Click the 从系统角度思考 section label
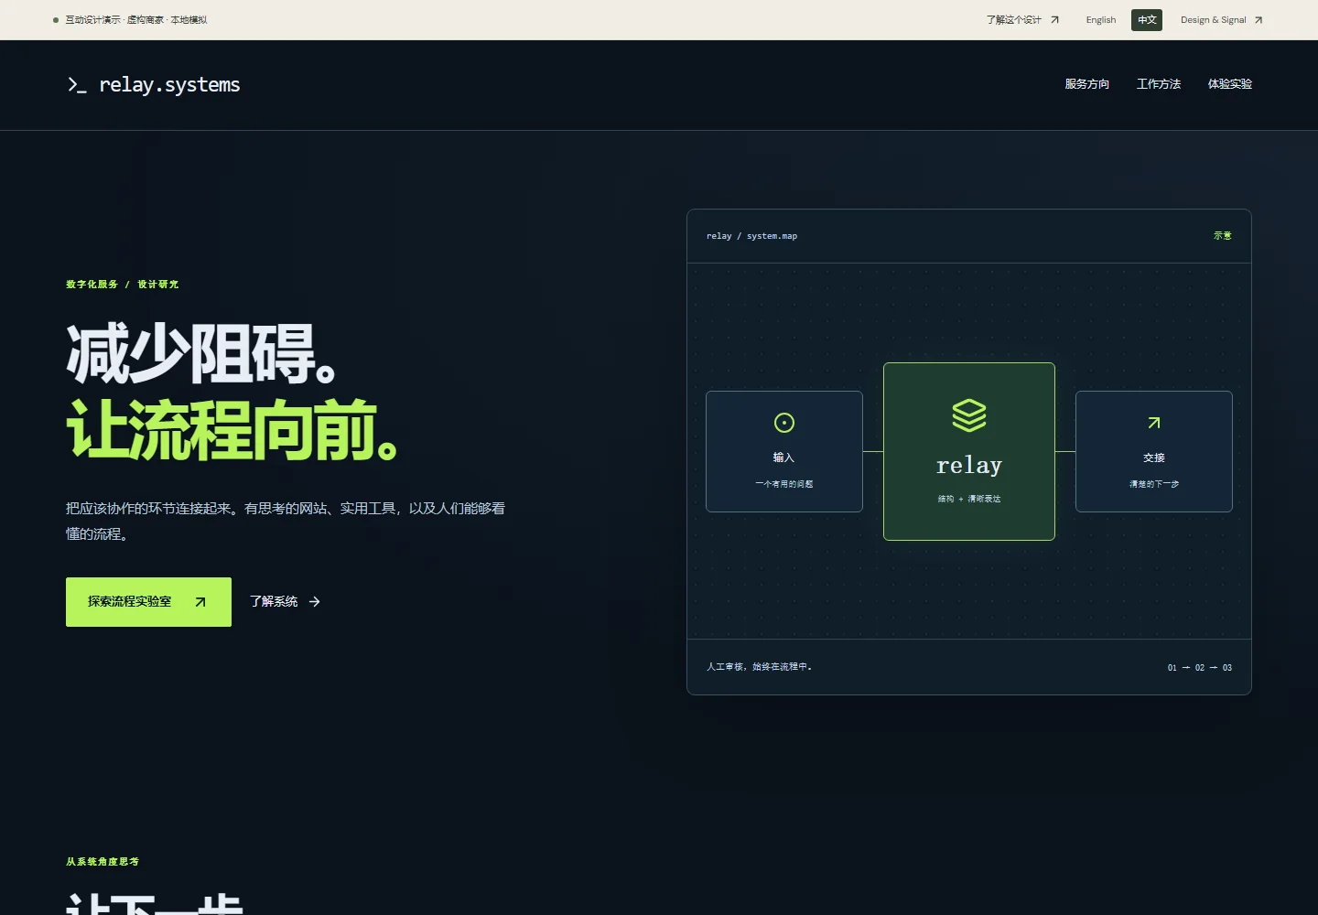The width and height of the screenshot is (1318, 915). 103,862
